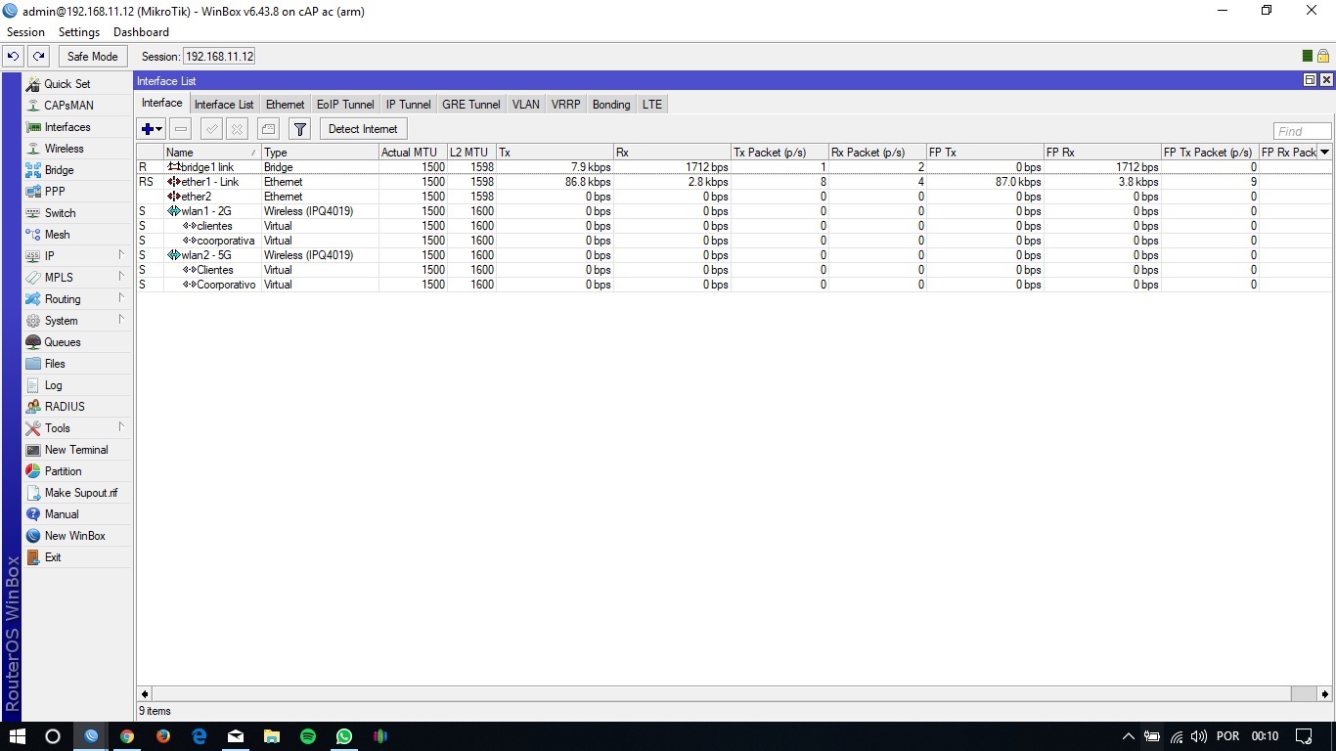Open WhatsApp from the taskbar

pyautogui.click(x=344, y=736)
